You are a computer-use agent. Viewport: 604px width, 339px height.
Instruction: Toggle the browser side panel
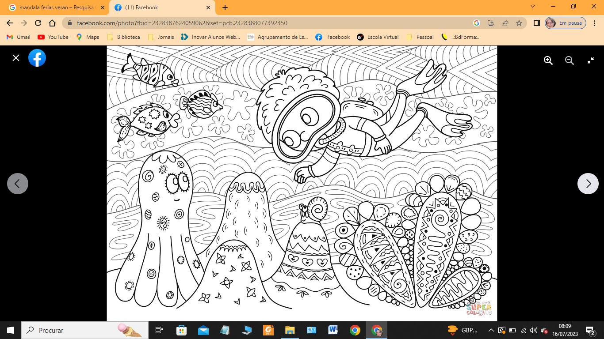pyautogui.click(x=536, y=23)
